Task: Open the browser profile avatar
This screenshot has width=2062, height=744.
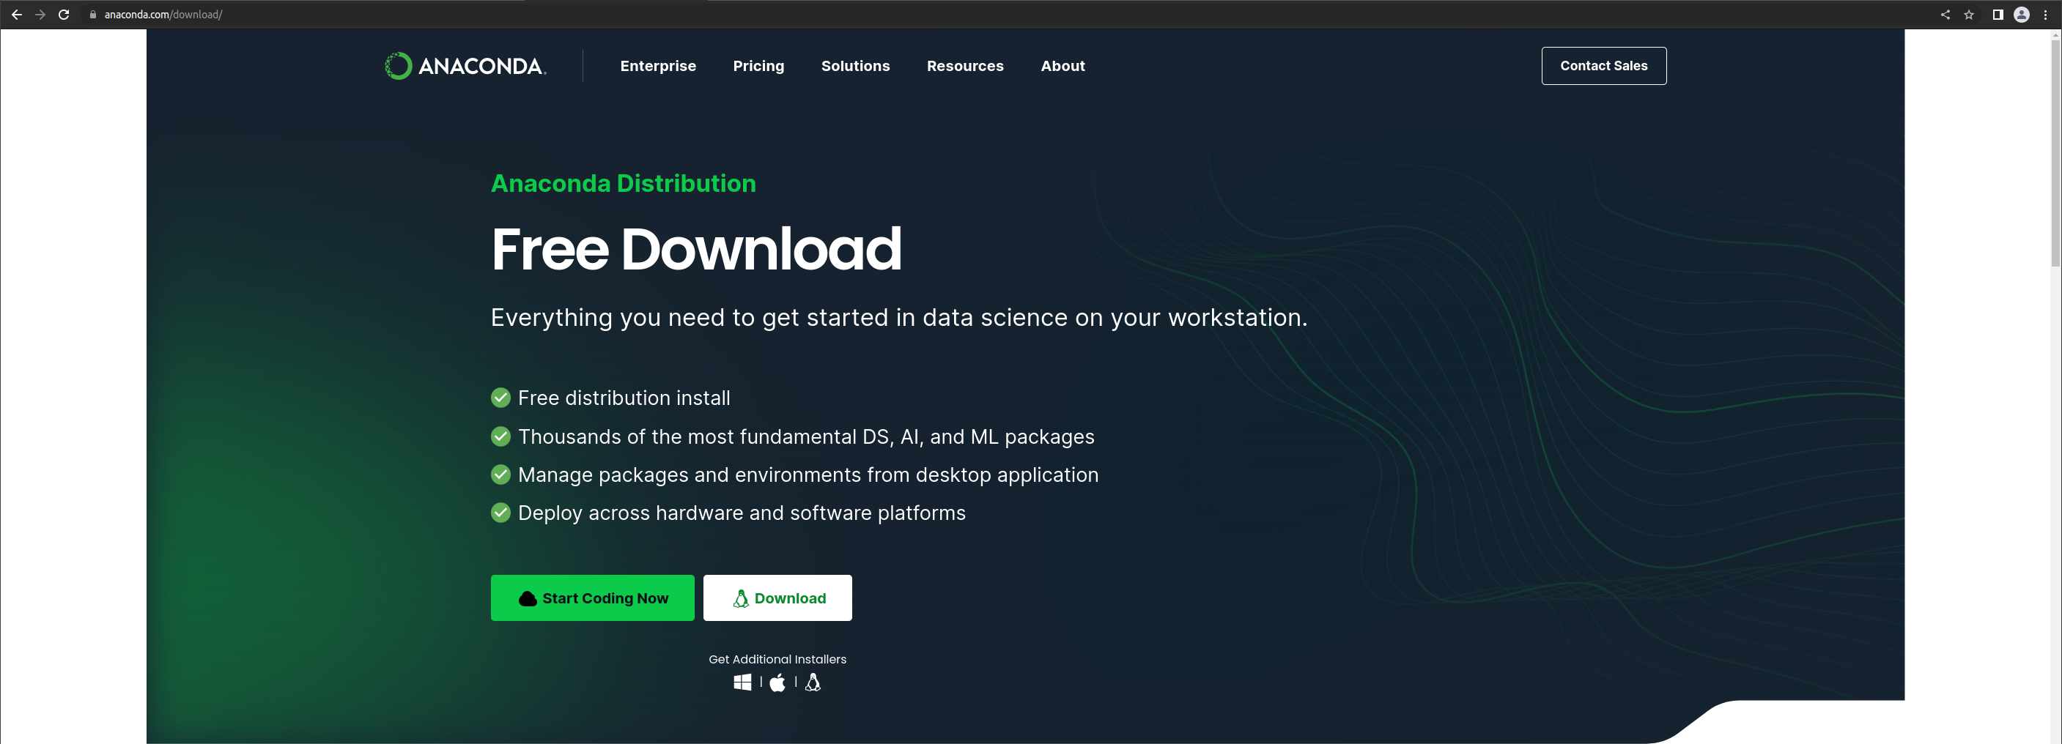Action: coord(2022,15)
